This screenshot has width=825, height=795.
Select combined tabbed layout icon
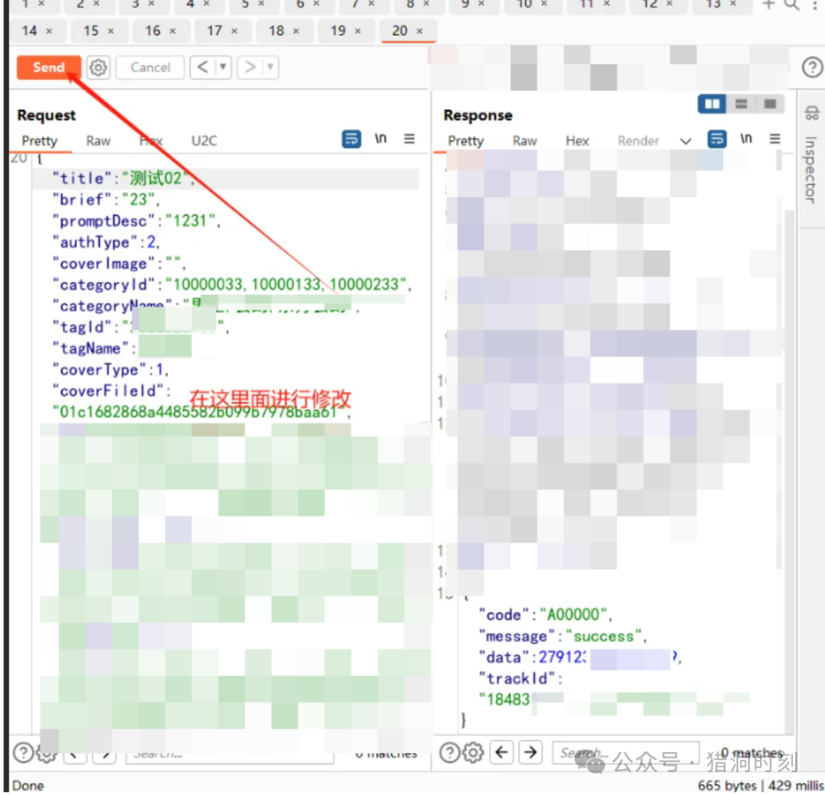(769, 104)
